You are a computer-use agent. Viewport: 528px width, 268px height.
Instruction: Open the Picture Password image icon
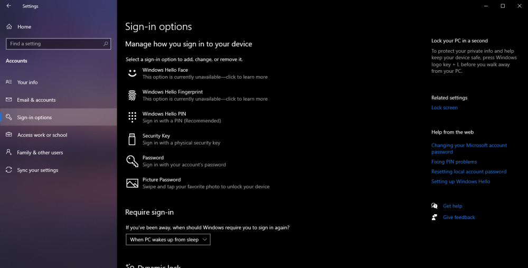[132, 183]
